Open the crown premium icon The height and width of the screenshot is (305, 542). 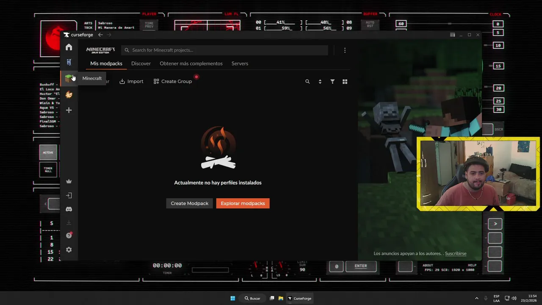69,181
